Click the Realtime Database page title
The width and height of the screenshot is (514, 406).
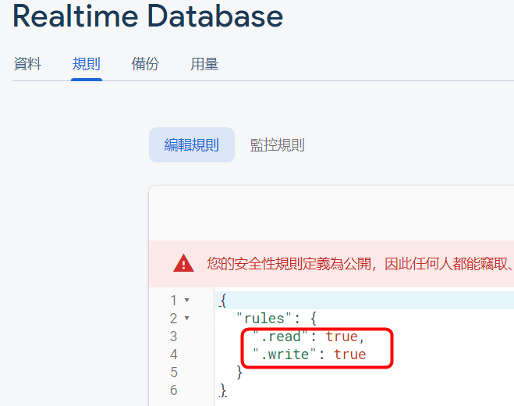(x=148, y=16)
